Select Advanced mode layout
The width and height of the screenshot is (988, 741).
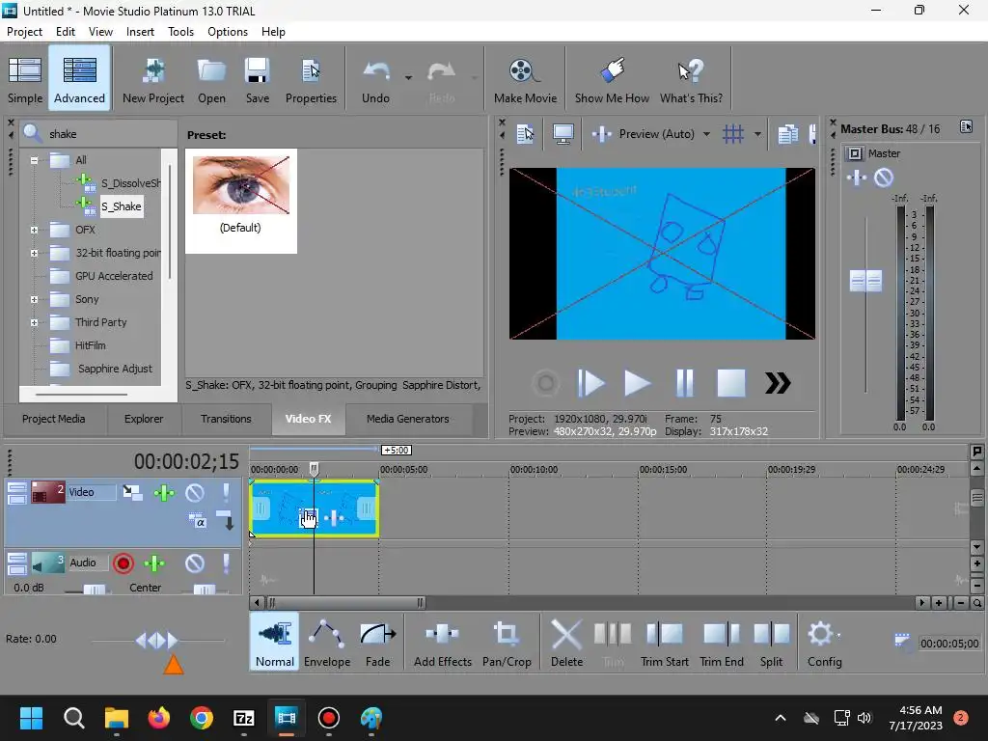coord(79,79)
